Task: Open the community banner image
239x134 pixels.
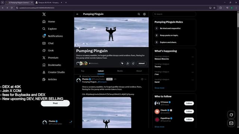Action: click(x=111, y=32)
